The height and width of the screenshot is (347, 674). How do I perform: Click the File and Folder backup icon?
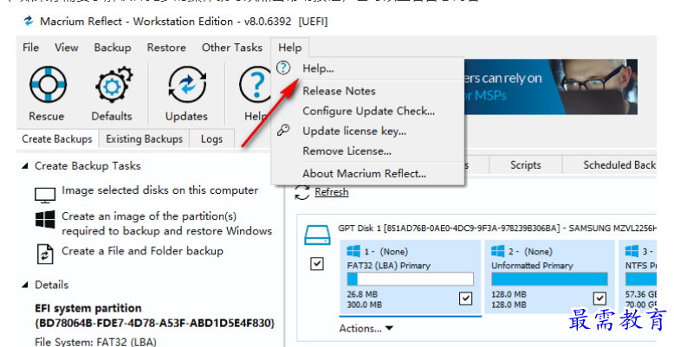click(45, 254)
